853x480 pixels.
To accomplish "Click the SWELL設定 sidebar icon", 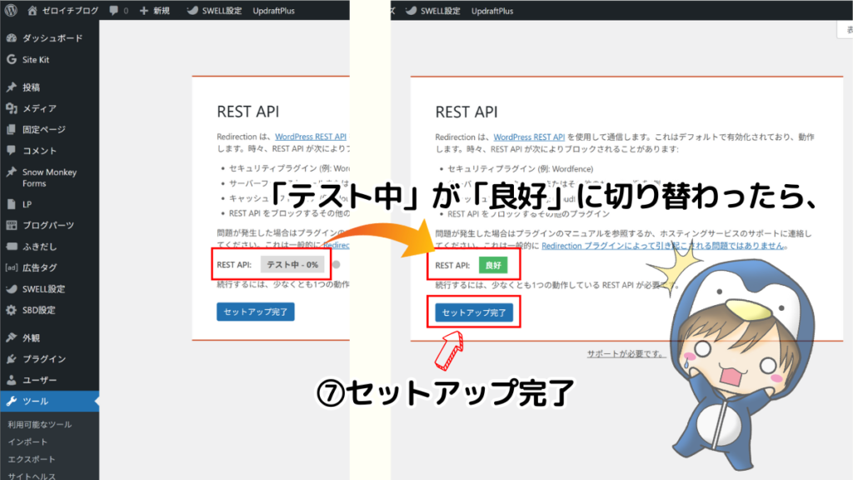I will (x=12, y=289).
